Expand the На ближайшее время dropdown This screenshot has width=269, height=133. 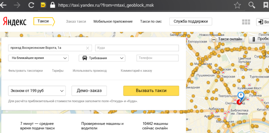pos(38,58)
